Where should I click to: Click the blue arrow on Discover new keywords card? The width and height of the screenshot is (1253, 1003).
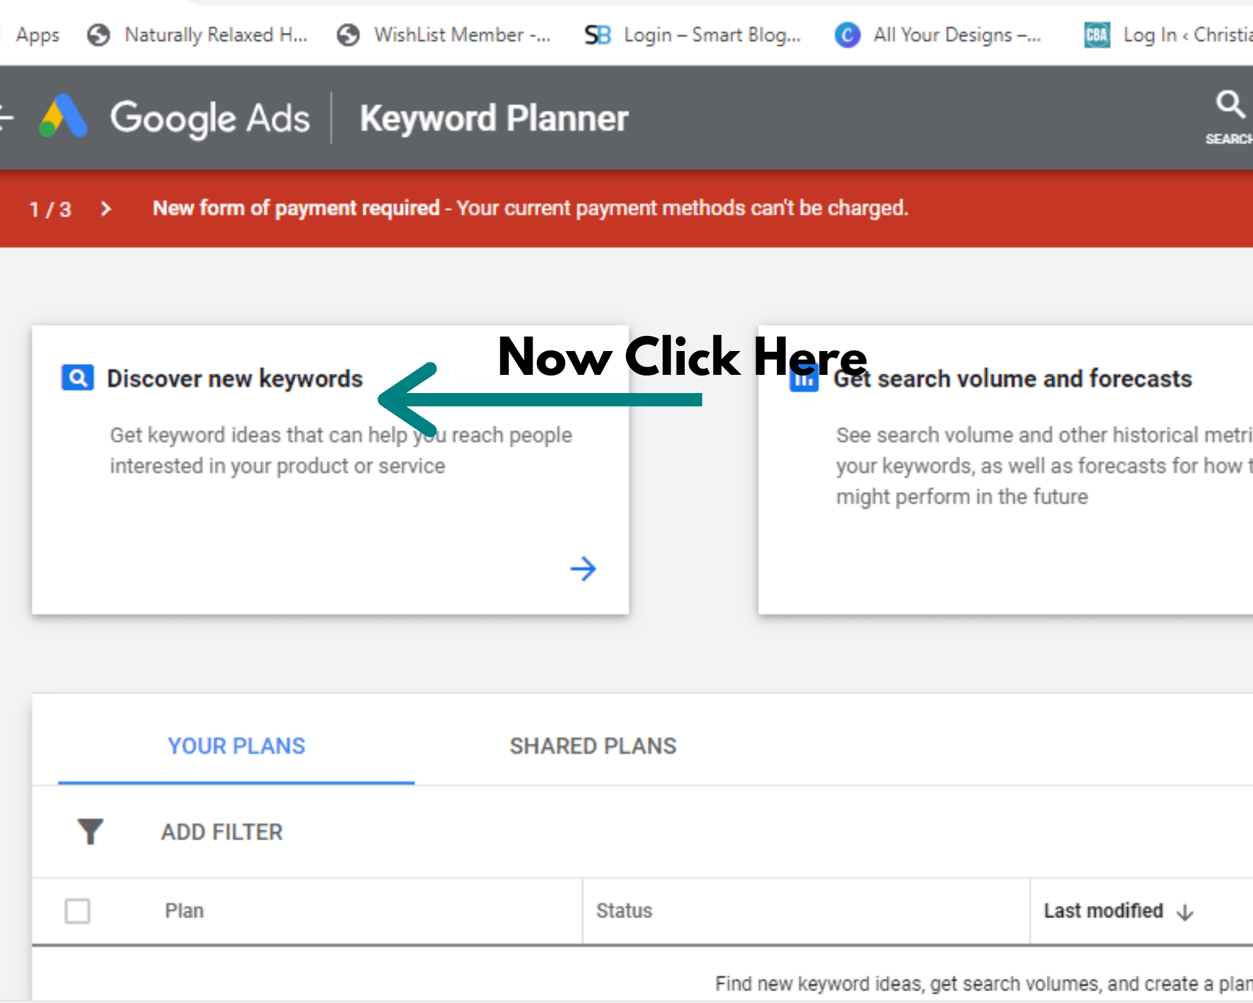pyautogui.click(x=583, y=569)
